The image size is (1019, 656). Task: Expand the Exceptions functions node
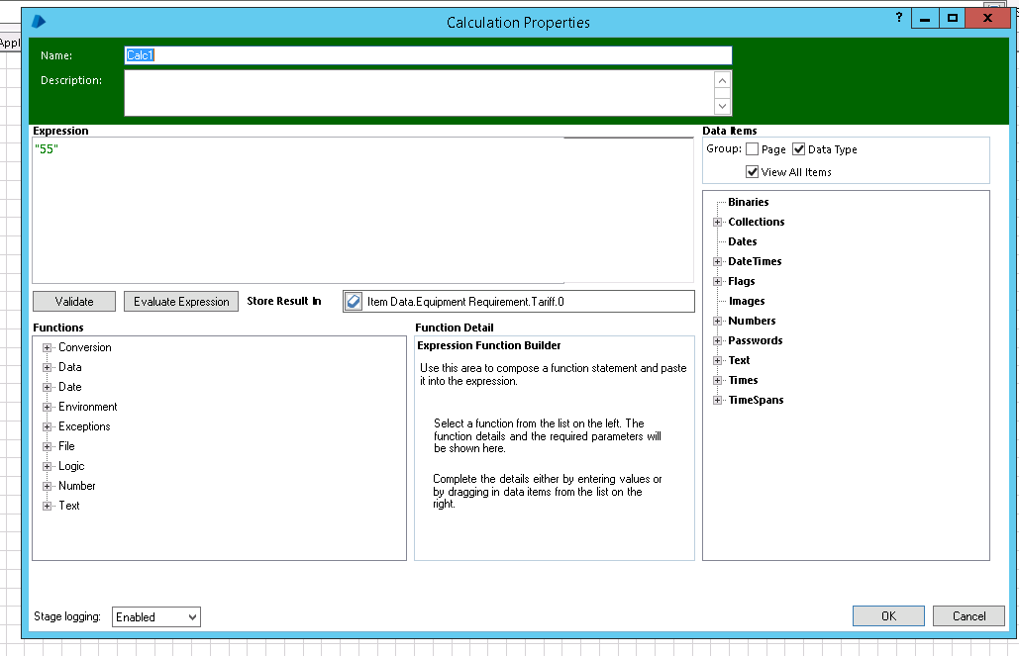[x=47, y=426]
